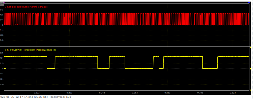This screenshot has height=100, width=253.
Task: Click the red crankshaft sensor waveform
Action: (x=126, y=19)
